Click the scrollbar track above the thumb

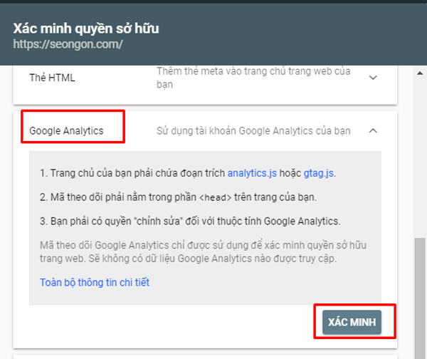click(x=420, y=157)
